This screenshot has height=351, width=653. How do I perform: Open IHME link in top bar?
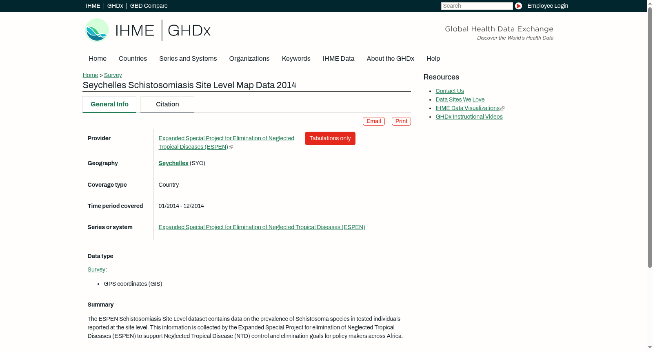[x=93, y=6]
